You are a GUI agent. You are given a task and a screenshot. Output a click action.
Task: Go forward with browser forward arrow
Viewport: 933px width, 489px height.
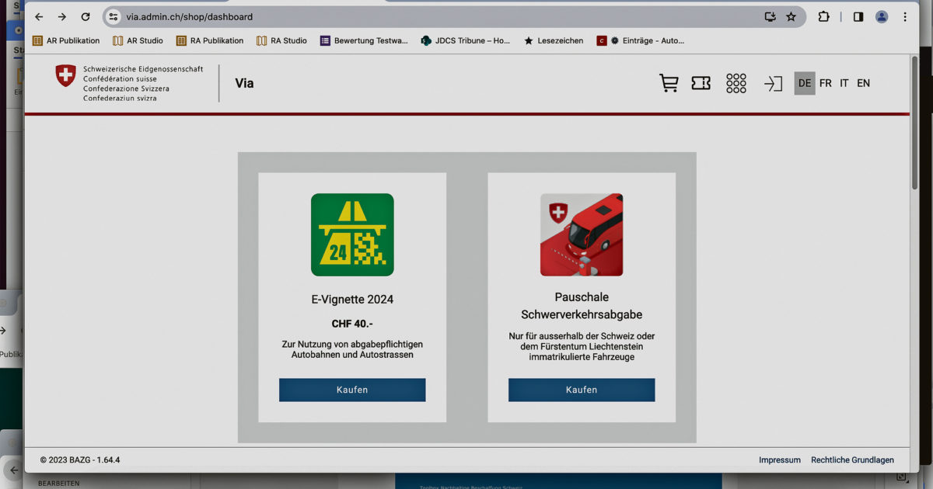point(62,16)
